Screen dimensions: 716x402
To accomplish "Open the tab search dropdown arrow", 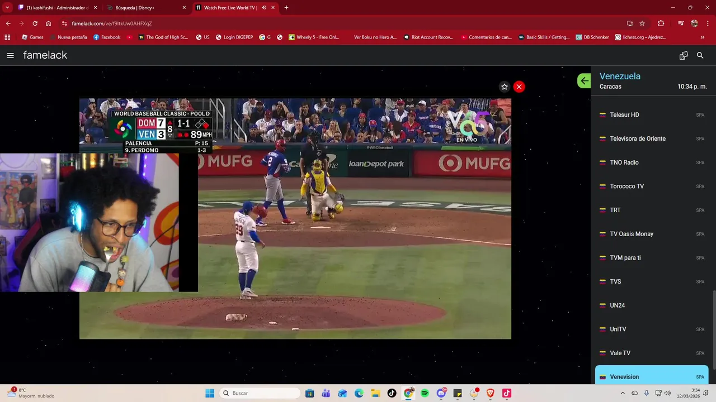I will [x=7, y=8].
